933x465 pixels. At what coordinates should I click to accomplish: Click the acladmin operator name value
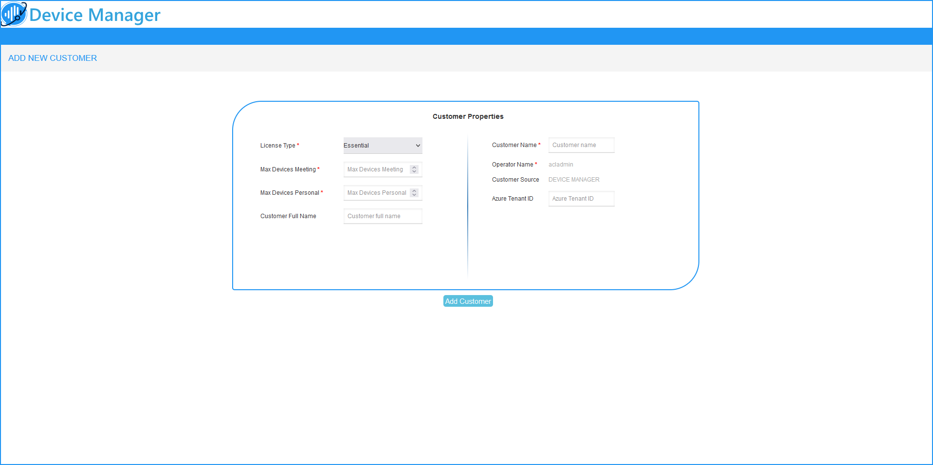pyautogui.click(x=561, y=165)
